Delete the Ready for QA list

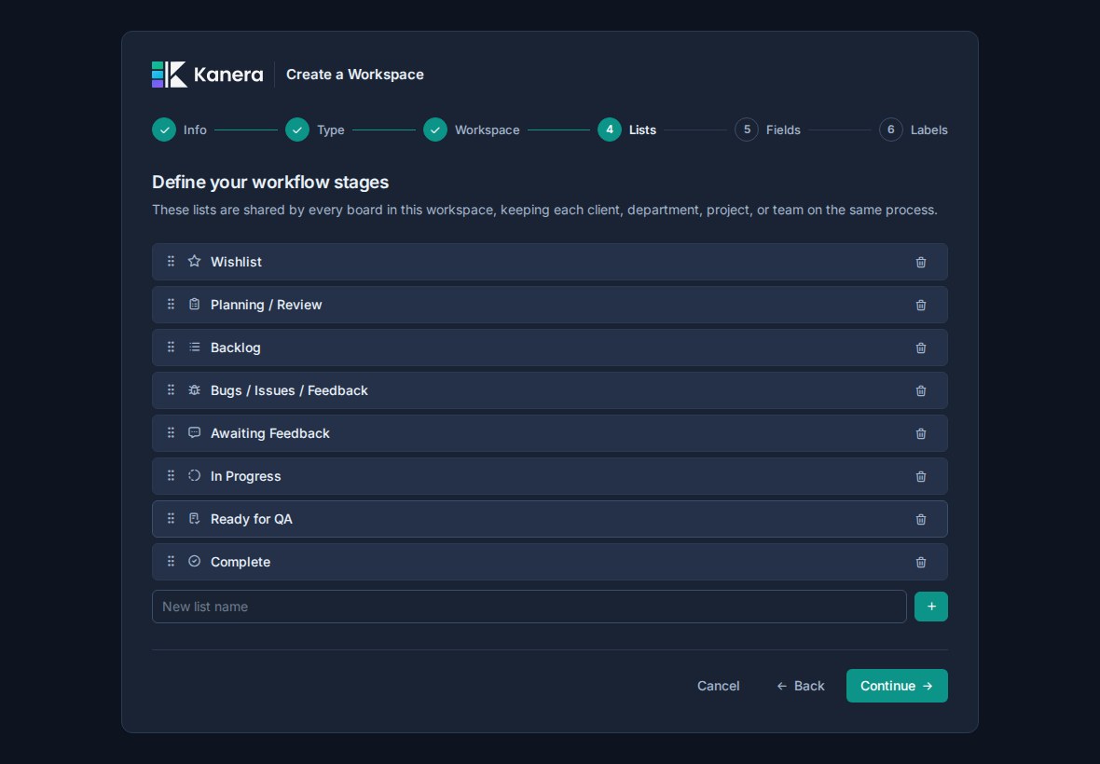coord(920,519)
